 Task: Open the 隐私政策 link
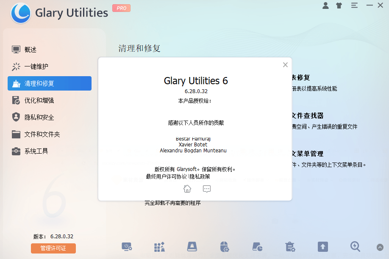[200, 176]
